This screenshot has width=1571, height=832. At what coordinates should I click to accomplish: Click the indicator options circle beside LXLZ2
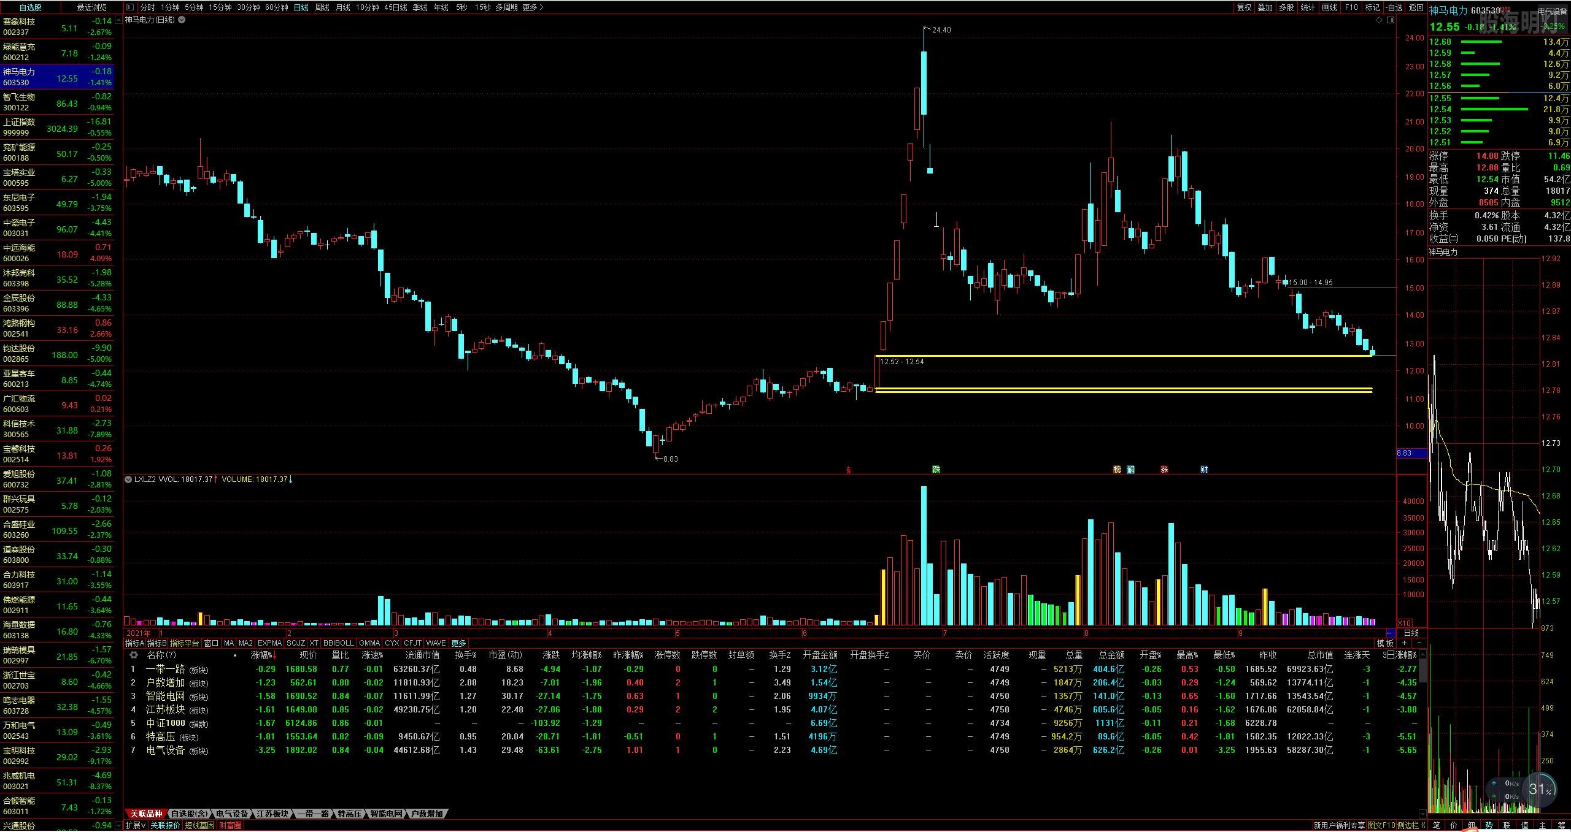(129, 479)
